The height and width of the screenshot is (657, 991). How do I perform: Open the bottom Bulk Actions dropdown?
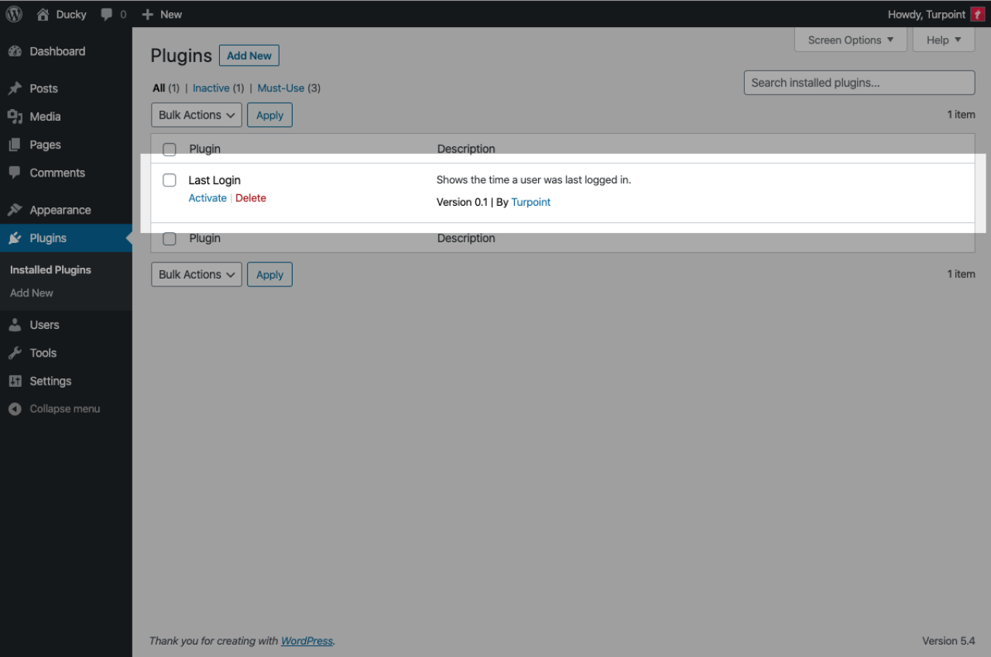pyautogui.click(x=197, y=275)
